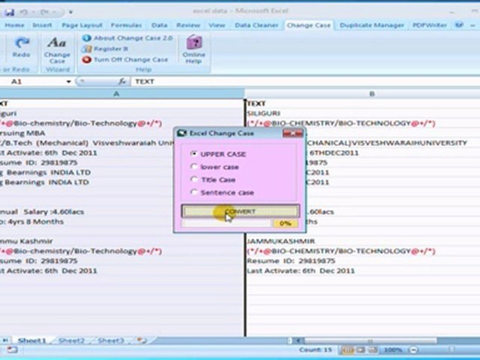Select Page Break Preview in status bar

pyautogui.click(x=372, y=349)
